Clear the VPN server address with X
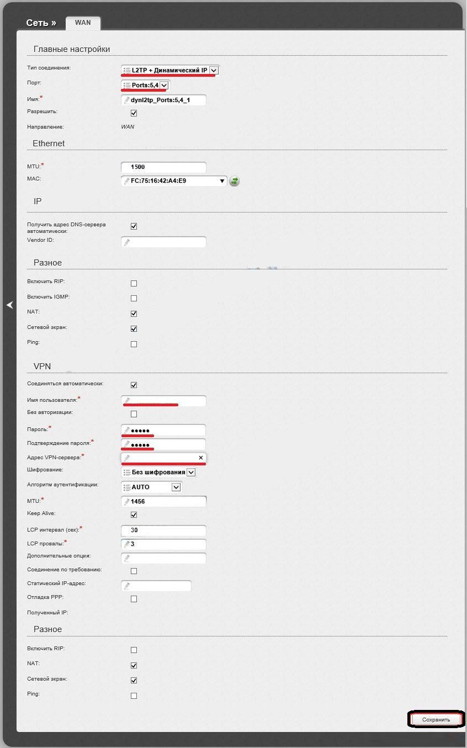This screenshot has width=467, height=748. point(201,458)
